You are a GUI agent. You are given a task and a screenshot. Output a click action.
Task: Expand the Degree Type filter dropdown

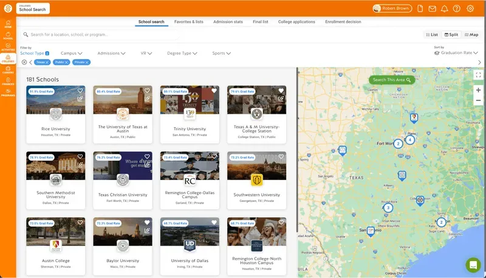tap(182, 54)
